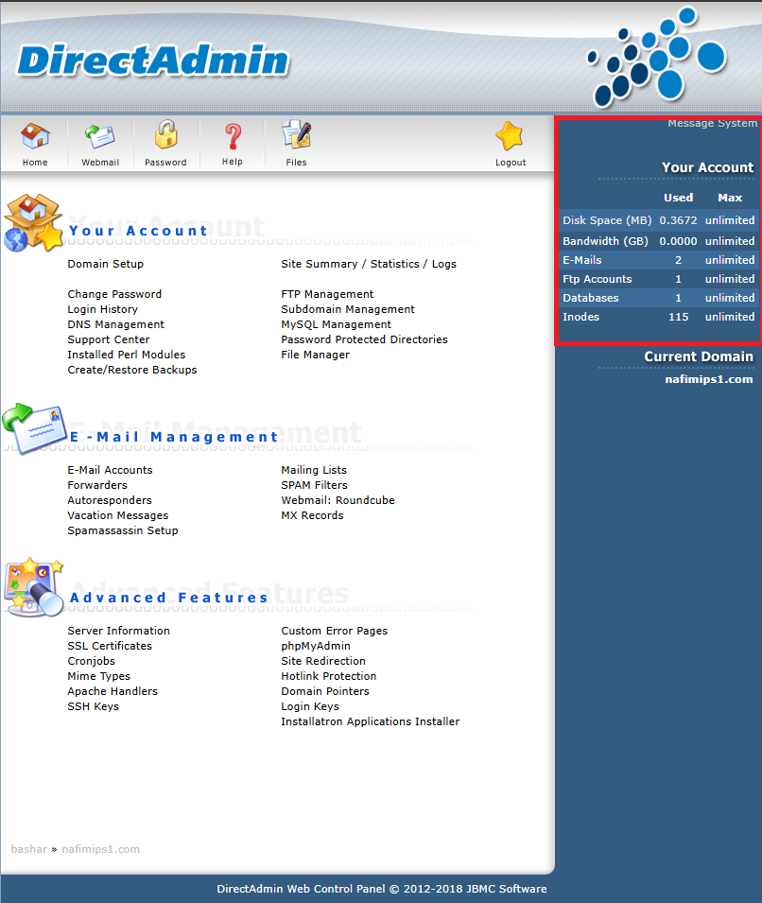
Task: Open Domain Setup
Action: [x=105, y=264]
